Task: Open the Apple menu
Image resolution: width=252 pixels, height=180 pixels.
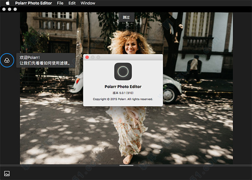Action: (8, 3)
